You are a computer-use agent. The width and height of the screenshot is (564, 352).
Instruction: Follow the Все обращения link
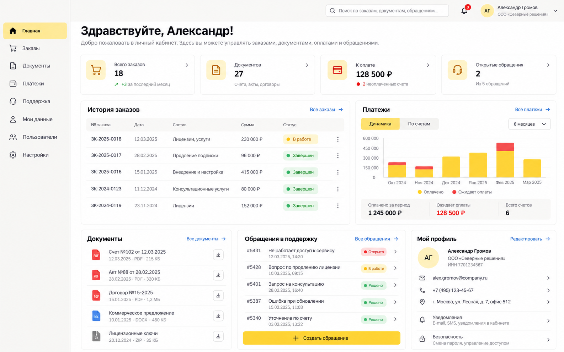pyautogui.click(x=376, y=239)
